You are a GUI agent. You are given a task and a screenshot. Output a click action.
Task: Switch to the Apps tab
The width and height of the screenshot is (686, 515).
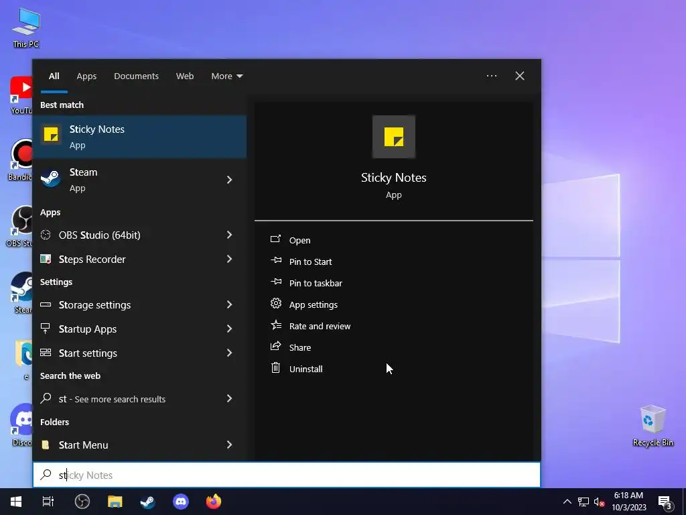point(86,76)
